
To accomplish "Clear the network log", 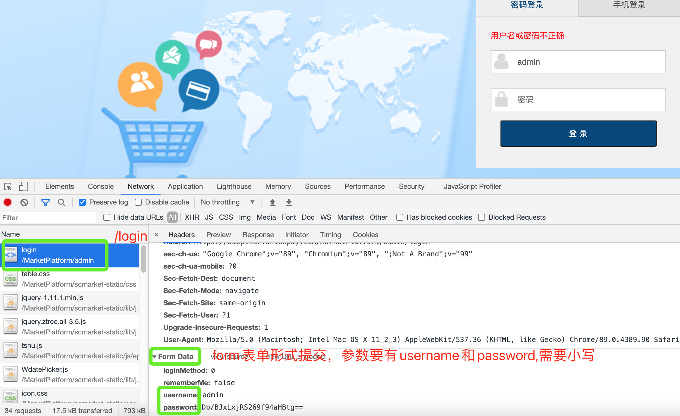I will (x=24, y=202).
